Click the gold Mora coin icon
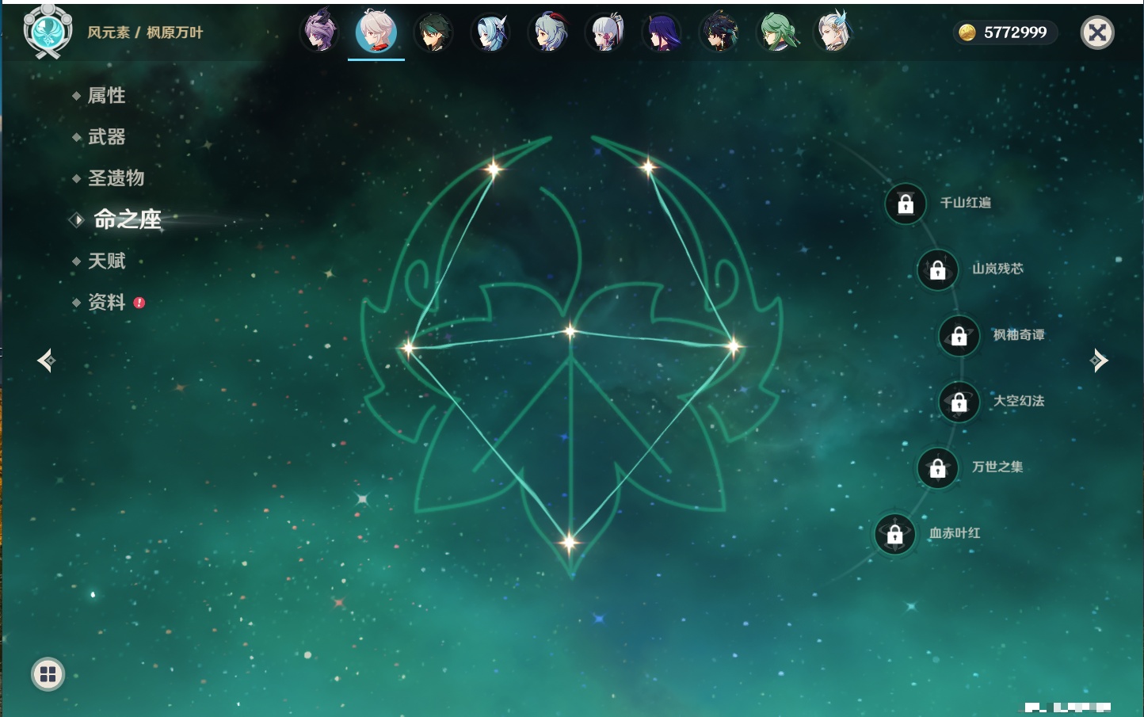This screenshot has height=717, width=1144. click(967, 32)
